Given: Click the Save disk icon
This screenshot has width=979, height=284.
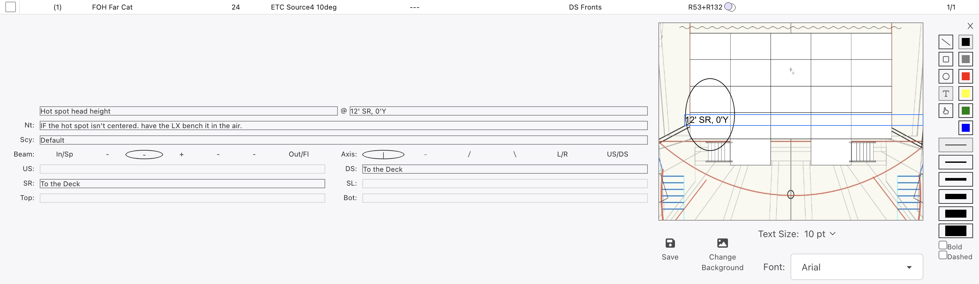Looking at the screenshot, I should pyautogui.click(x=670, y=243).
